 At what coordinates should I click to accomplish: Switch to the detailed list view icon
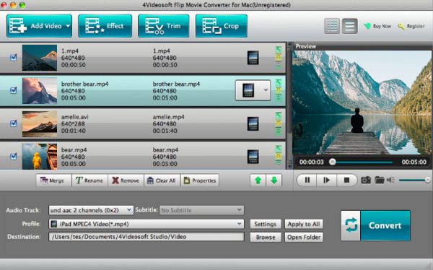[x=332, y=26]
